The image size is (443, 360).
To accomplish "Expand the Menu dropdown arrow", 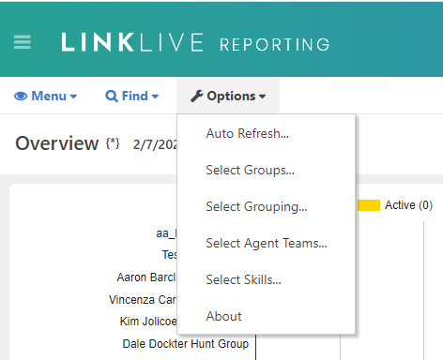I will tap(73, 97).
